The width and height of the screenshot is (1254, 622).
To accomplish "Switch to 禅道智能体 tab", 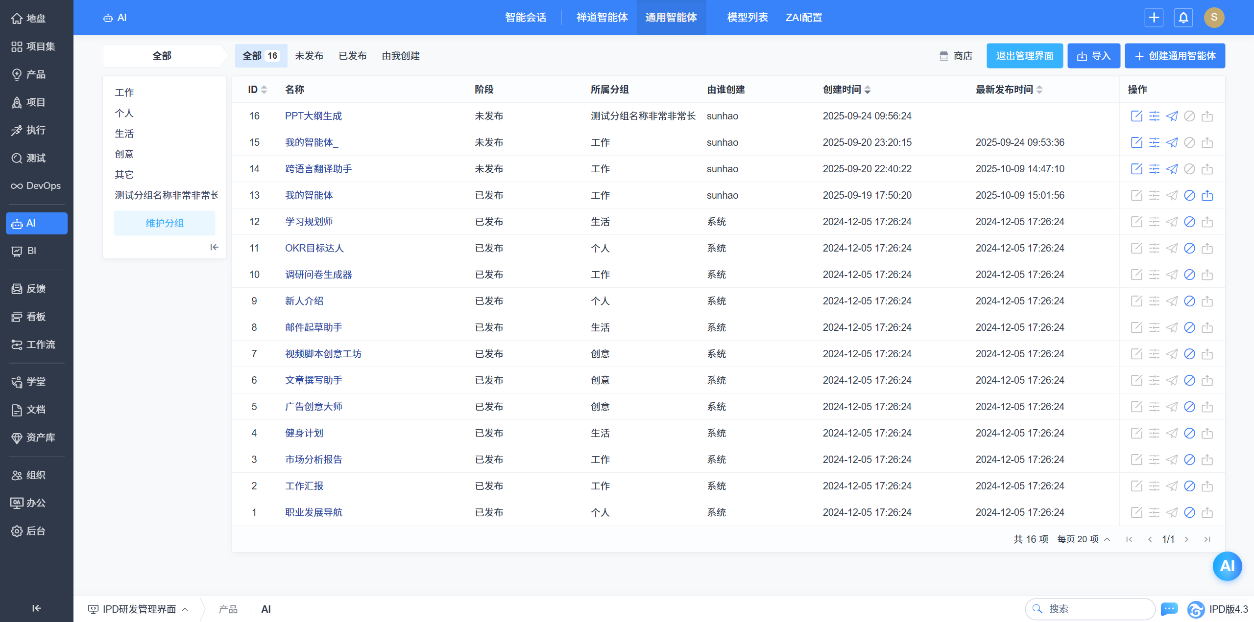I will click(602, 18).
